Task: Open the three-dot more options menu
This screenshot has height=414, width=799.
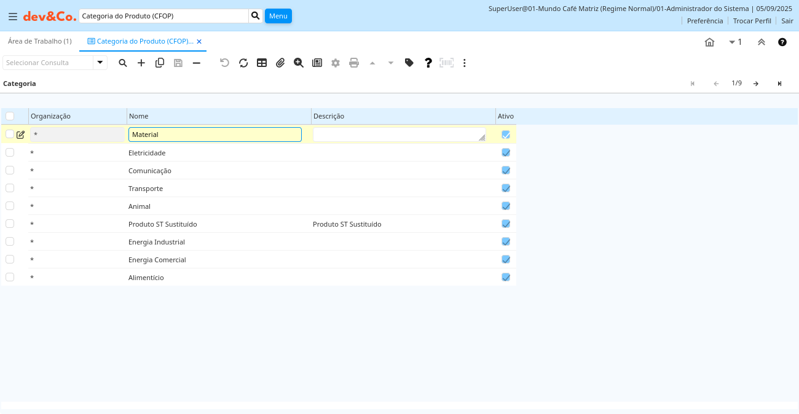Action: pos(465,63)
